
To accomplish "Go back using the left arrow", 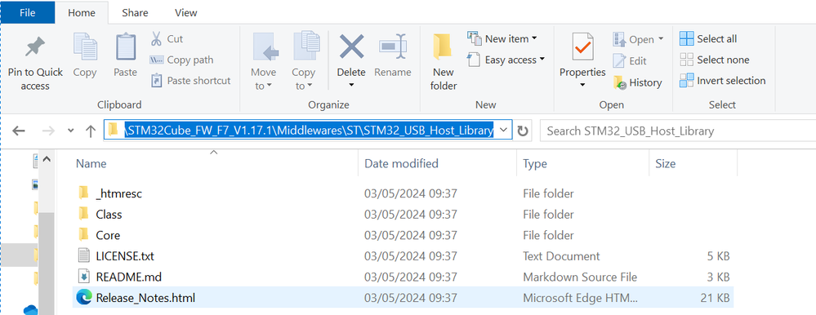I will (x=19, y=131).
